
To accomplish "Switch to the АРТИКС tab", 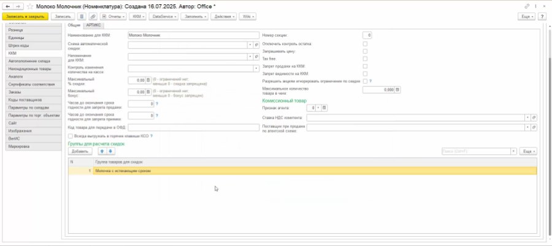I will pyautogui.click(x=93, y=25).
